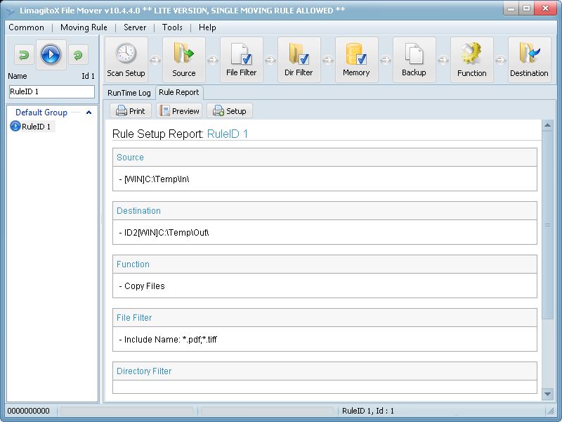This screenshot has width=562, height=422.
Task: Switch to the RunTime Log tab
Action: pos(129,93)
